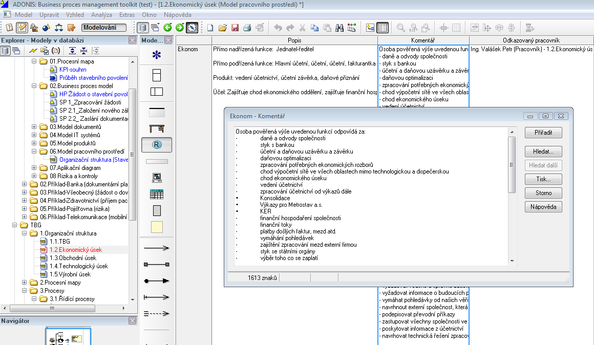594x345 pixels.
Task: Close the Explorer panel with its X
Action: click(132, 40)
